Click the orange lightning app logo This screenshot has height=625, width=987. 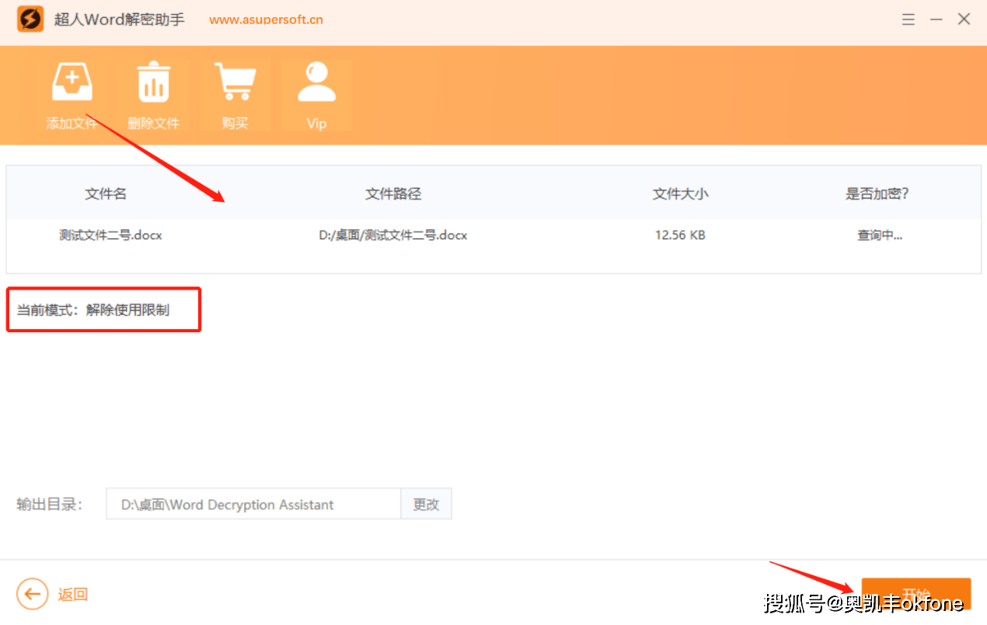pyautogui.click(x=30, y=19)
